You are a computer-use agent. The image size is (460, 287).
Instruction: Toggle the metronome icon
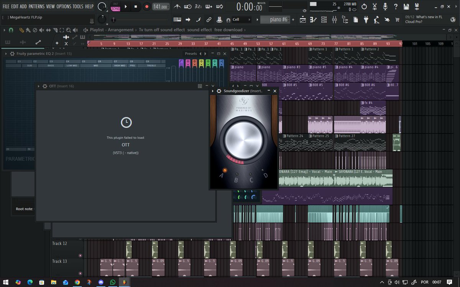click(177, 7)
